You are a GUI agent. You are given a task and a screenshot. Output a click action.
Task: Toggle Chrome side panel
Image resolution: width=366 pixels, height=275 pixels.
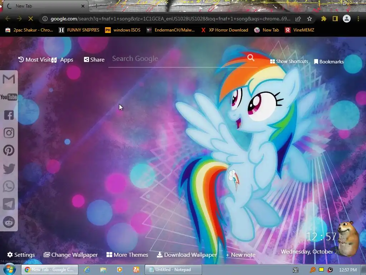point(335,19)
